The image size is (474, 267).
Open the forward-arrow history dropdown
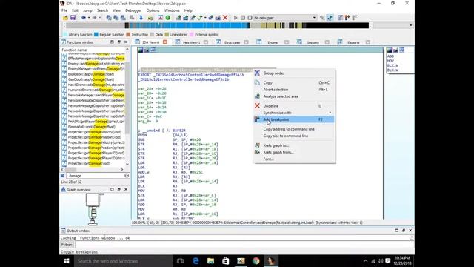click(99, 18)
